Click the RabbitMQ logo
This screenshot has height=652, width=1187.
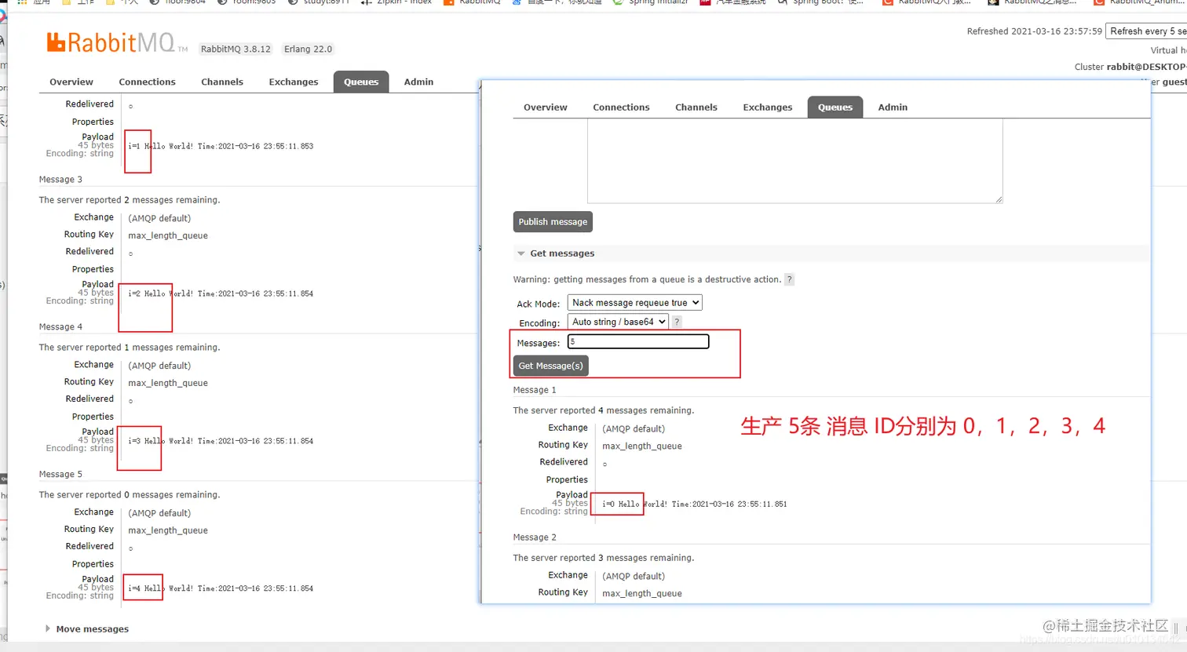click(x=117, y=43)
